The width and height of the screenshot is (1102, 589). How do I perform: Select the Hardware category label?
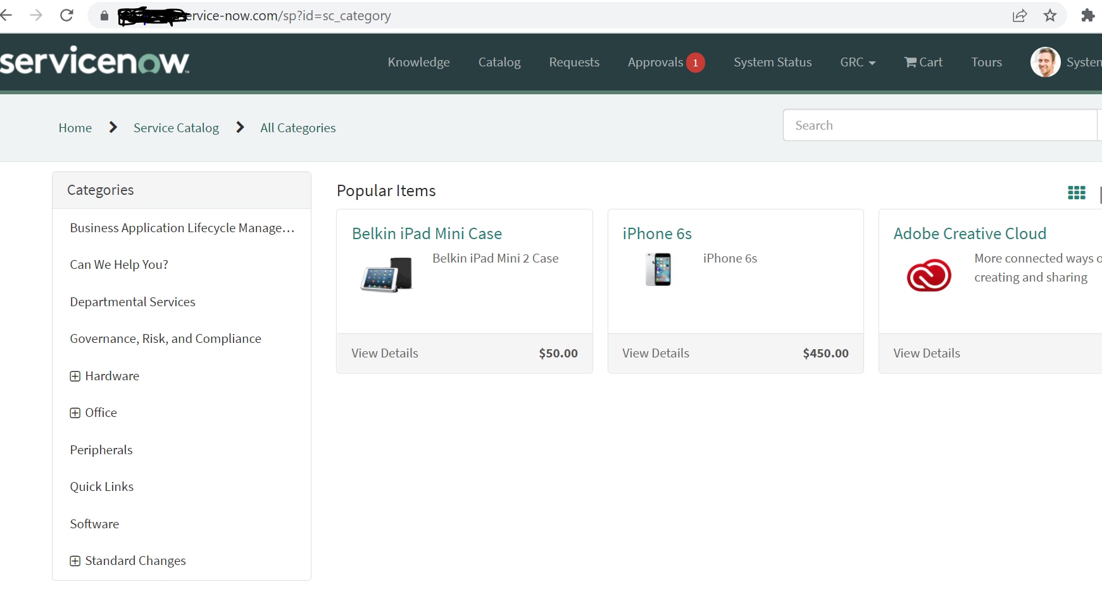(112, 376)
